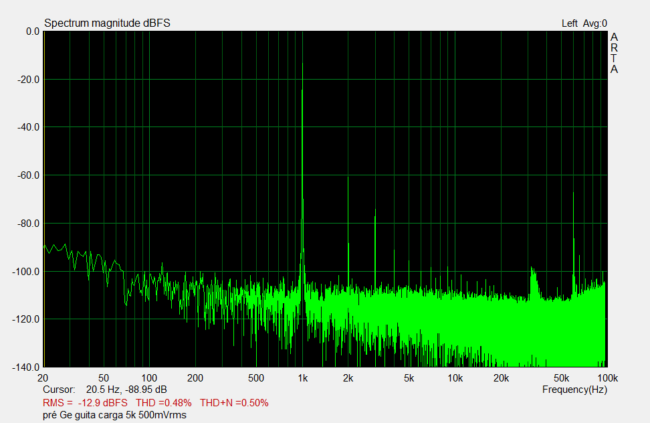Click the 'Frequency(Hz)' axis label

coord(574,390)
